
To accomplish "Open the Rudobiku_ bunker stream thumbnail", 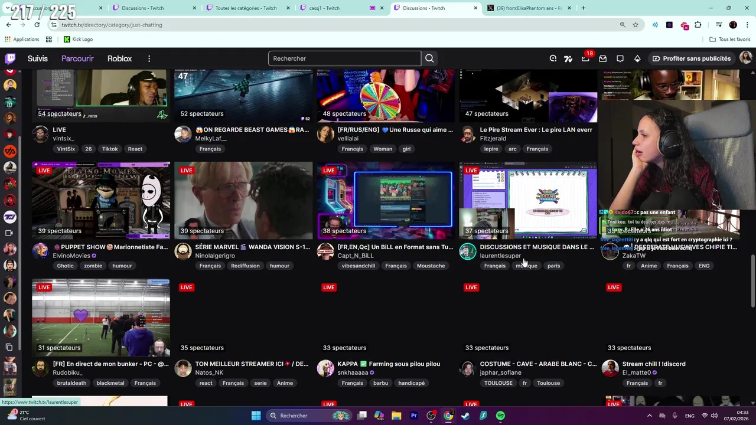I will tap(101, 318).
